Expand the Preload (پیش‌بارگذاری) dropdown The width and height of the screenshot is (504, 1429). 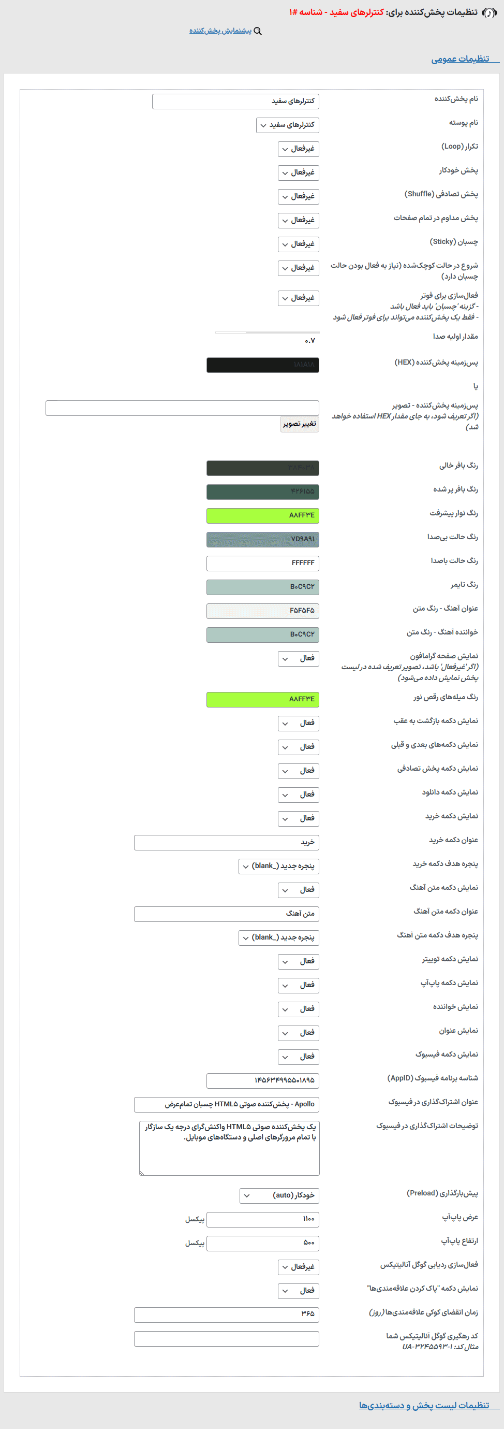(279, 1195)
